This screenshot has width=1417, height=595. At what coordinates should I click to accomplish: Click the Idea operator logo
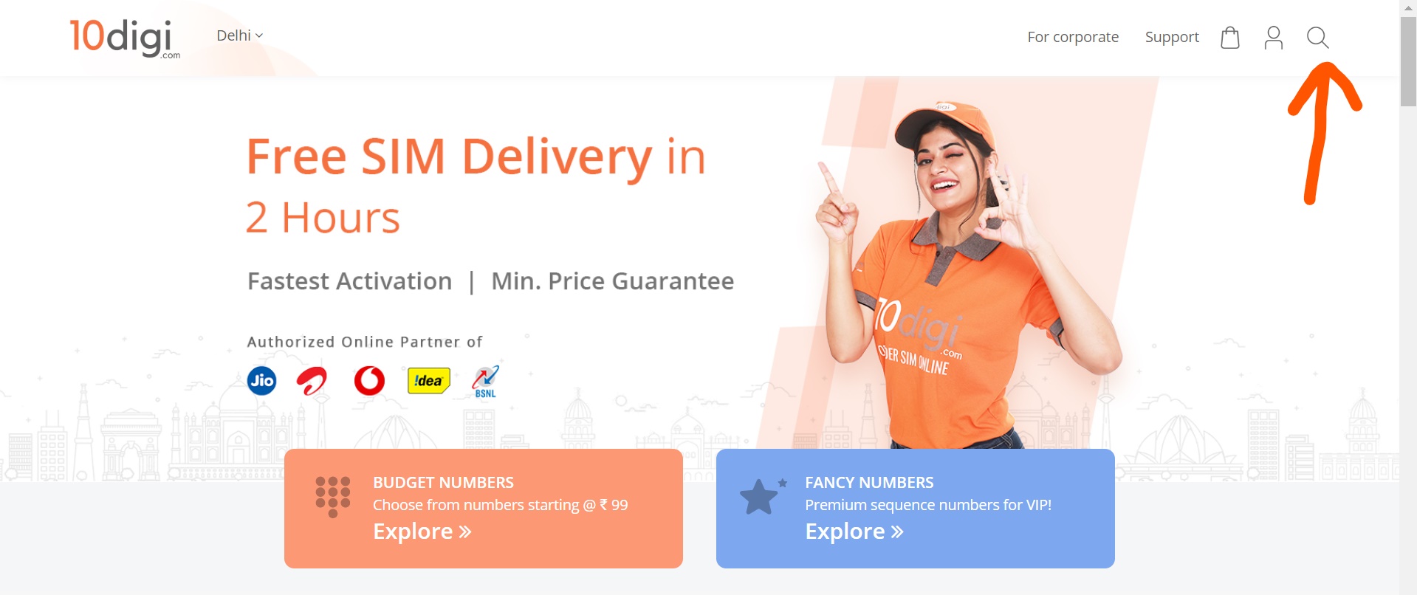(428, 381)
